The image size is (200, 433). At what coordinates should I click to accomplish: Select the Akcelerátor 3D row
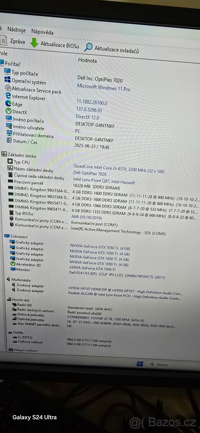(26, 264)
